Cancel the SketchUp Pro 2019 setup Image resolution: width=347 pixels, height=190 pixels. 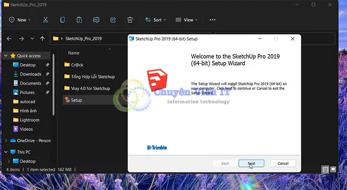pos(283,163)
